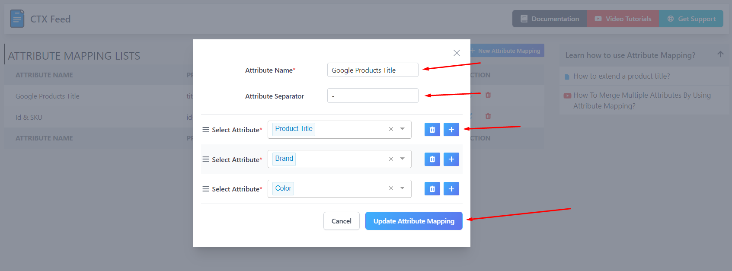Clear the Product Title selection
The height and width of the screenshot is (271, 732).
coord(391,129)
